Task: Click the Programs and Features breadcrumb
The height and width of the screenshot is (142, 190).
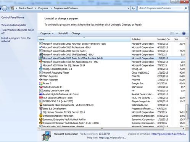Action: point(66,8)
